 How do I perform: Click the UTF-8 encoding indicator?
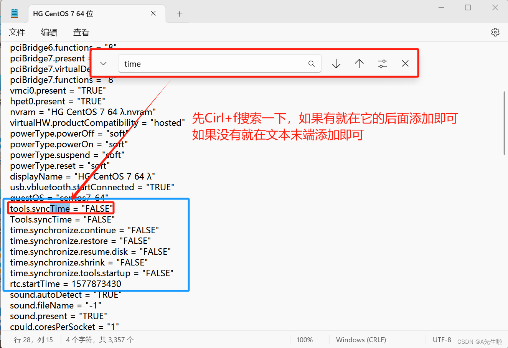(x=442, y=340)
